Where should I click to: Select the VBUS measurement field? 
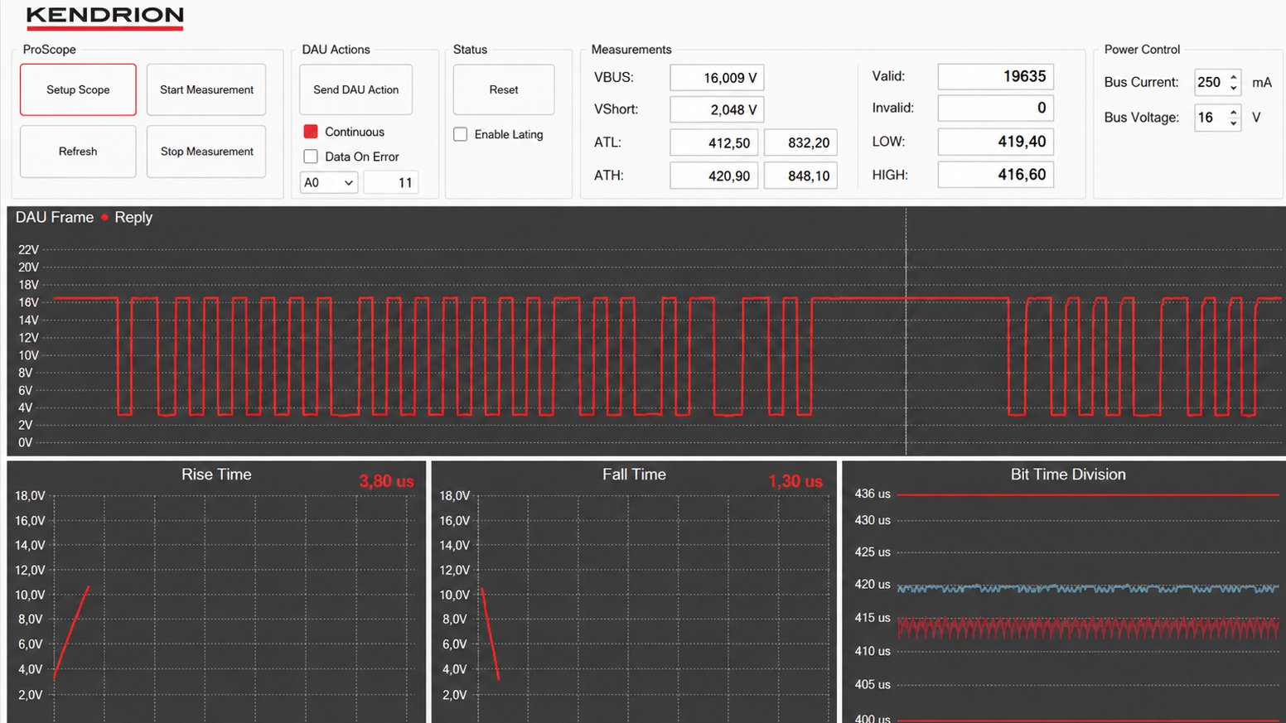point(717,78)
